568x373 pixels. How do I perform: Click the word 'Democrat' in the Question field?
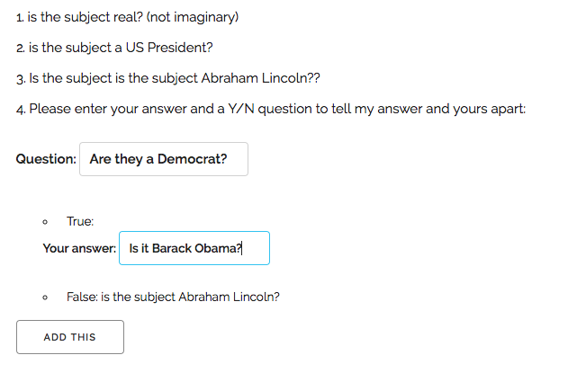point(192,159)
